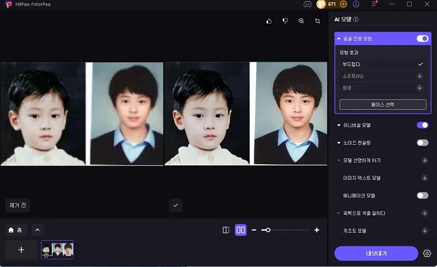Image resolution: width=437 pixels, height=267 pixels.
Task: Select the loaded photo thumbnail
Action: point(57,250)
